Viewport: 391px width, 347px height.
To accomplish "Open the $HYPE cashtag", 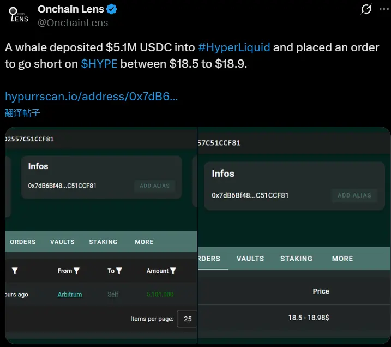I will pos(99,64).
